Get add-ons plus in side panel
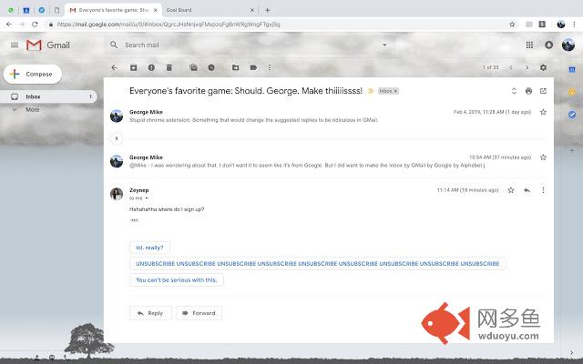583x364 pixels. click(x=572, y=150)
